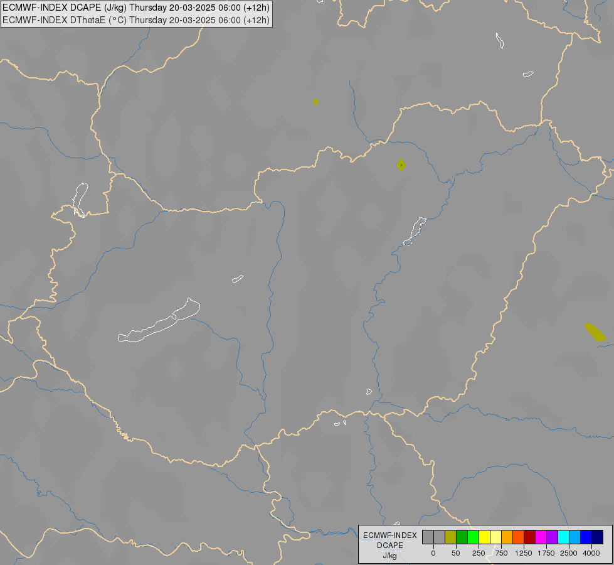
Task: Click the ECMWF-INDEX DThetaE (°C) title line
Action: pos(136,20)
